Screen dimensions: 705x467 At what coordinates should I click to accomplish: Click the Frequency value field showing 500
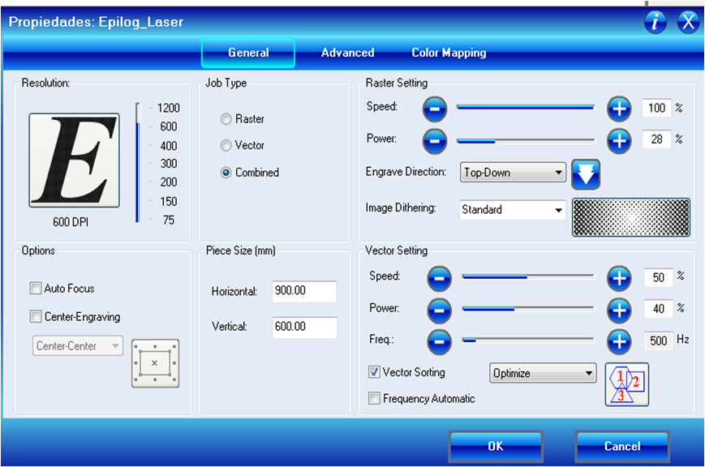click(x=658, y=341)
